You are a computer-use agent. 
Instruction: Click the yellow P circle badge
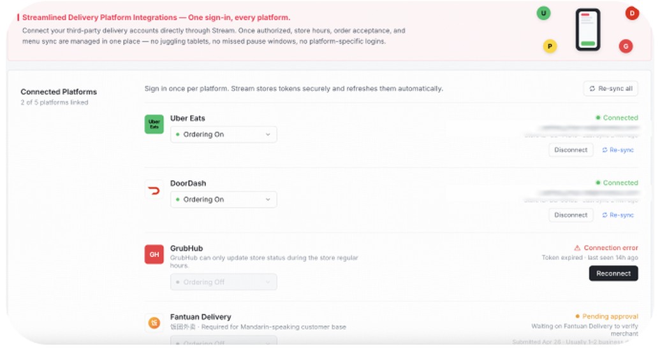tap(550, 46)
